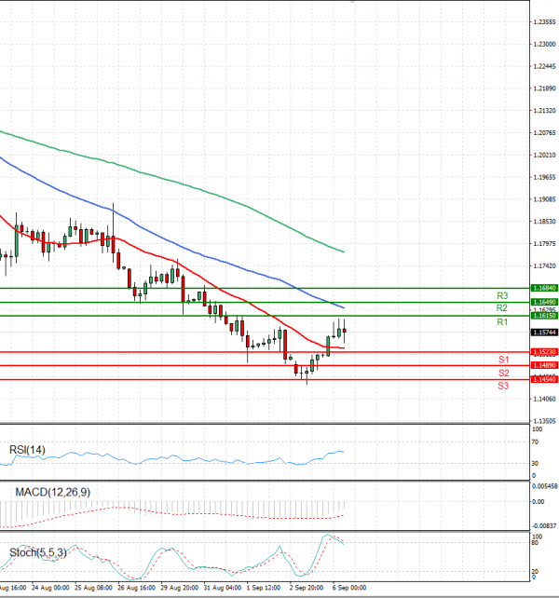Click the MACD(12,26,9) indicator label
Viewport: 559px width, 598px height.
click(x=53, y=493)
